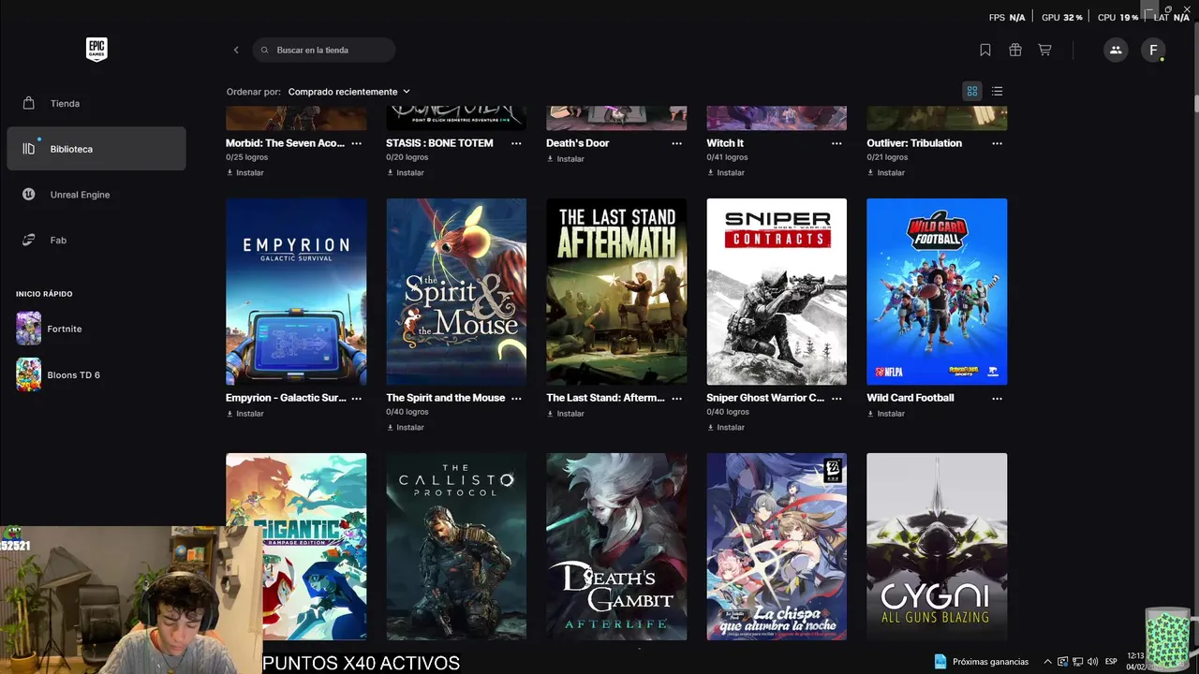The width and height of the screenshot is (1199, 674).
Task: Click the store search field
Action: pos(324,50)
